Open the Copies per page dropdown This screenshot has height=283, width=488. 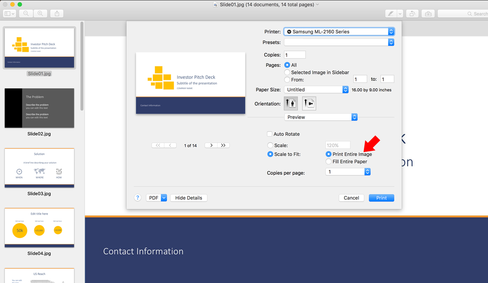click(x=348, y=172)
